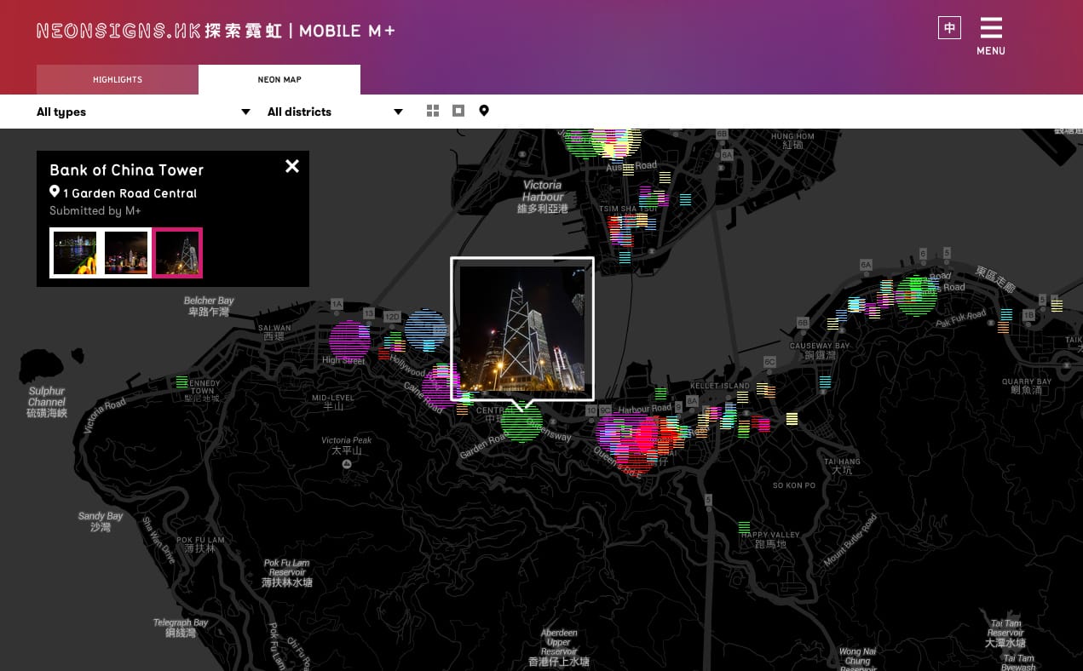Click the location pin icon beside Garden Road Central

(55, 192)
